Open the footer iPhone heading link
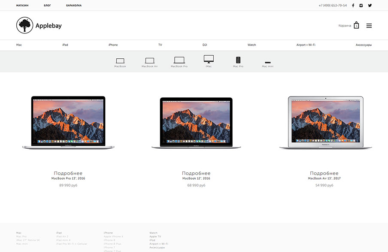This screenshot has height=252, width=388. coord(108,233)
